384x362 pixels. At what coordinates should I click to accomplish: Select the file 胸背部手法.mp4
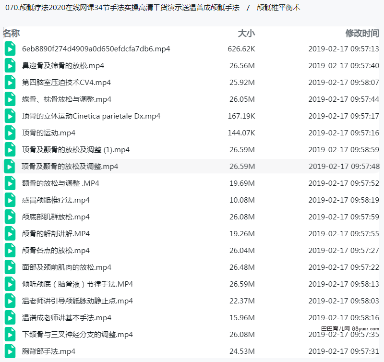(x=48, y=351)
